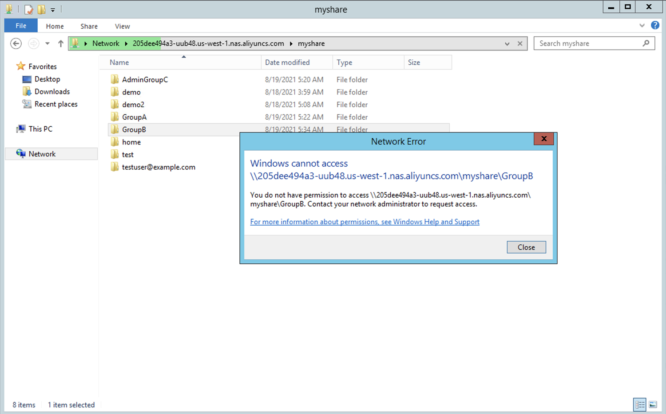Click the Close button in Network Error dialog
Image resolution: width=666 pixels, height=414 pixels.
[526, 247]
